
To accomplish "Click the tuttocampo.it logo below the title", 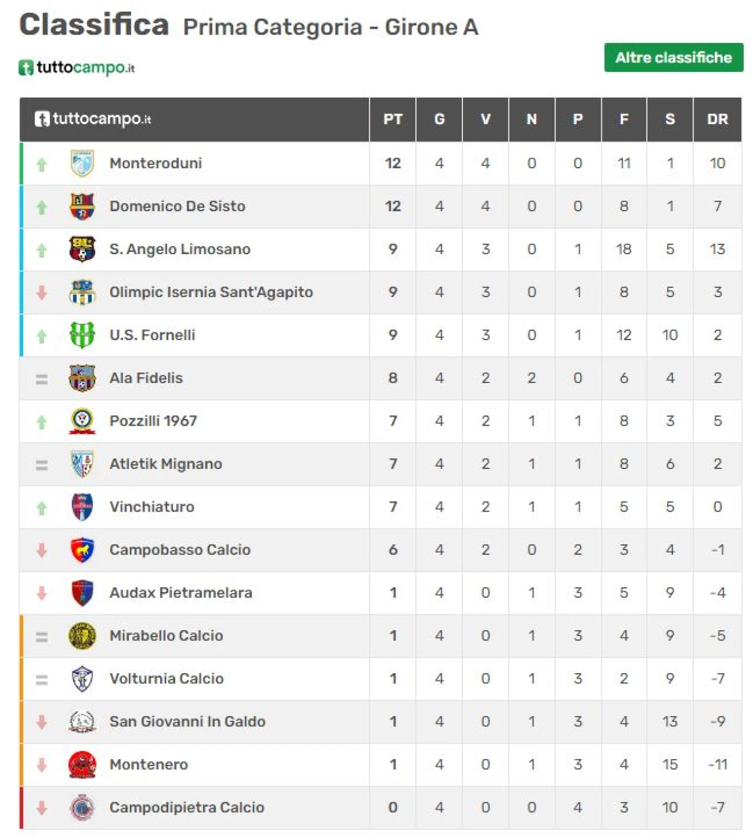I will (77, 68).
